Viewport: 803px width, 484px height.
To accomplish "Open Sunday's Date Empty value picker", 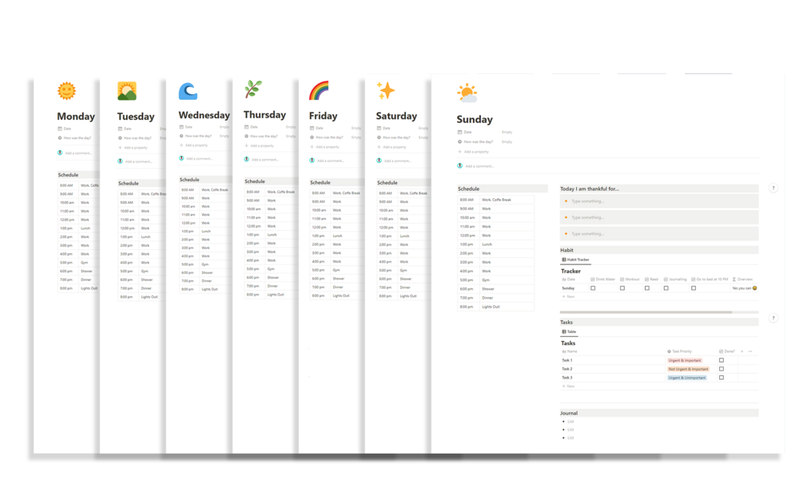I will (x=507, y=132).
